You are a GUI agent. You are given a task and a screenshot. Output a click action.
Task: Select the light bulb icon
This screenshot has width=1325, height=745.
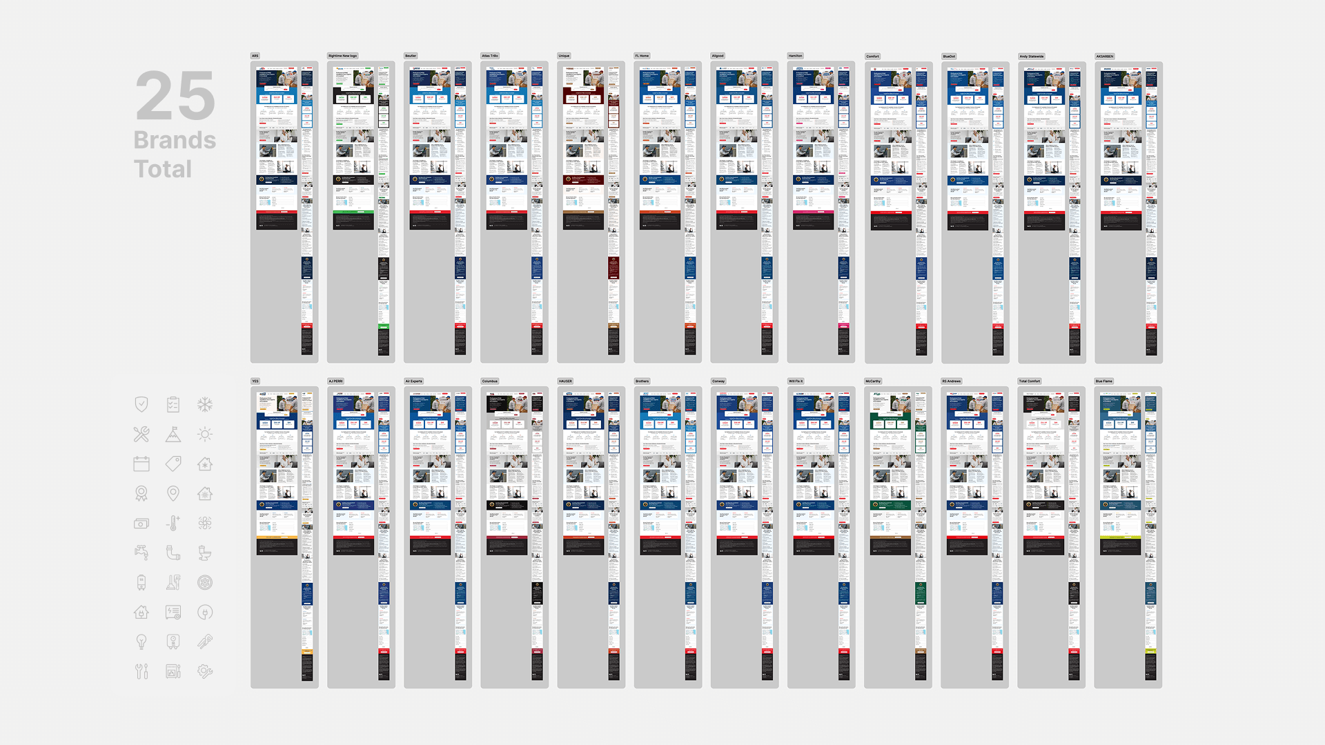[141, 642]
